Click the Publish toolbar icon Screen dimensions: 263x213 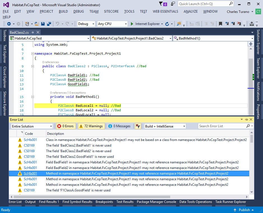tap(252, 24)
